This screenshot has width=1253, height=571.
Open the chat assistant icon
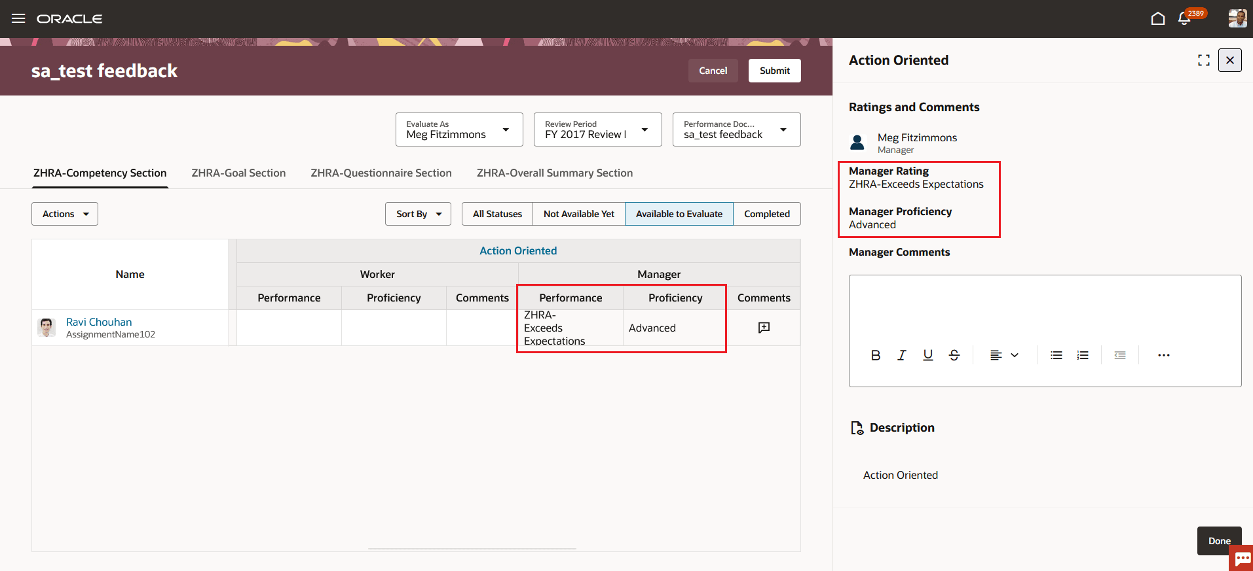coord(1242,559)
